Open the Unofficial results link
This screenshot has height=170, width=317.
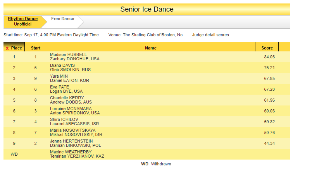pos(22,24)
